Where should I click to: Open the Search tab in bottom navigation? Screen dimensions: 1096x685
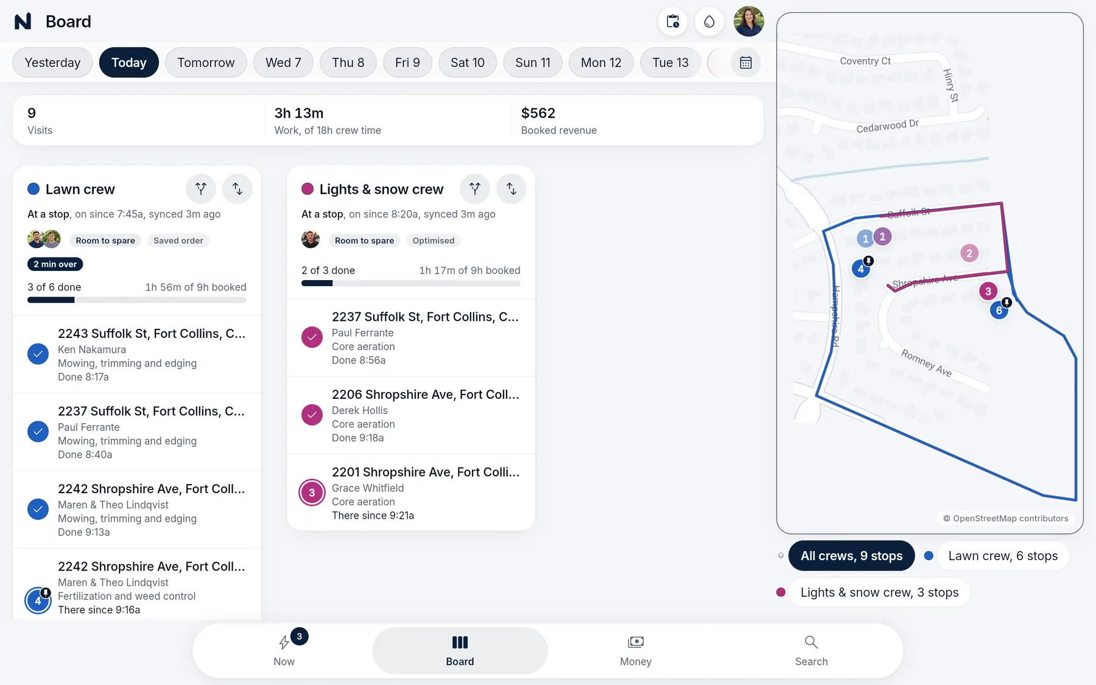pos(811,650)
